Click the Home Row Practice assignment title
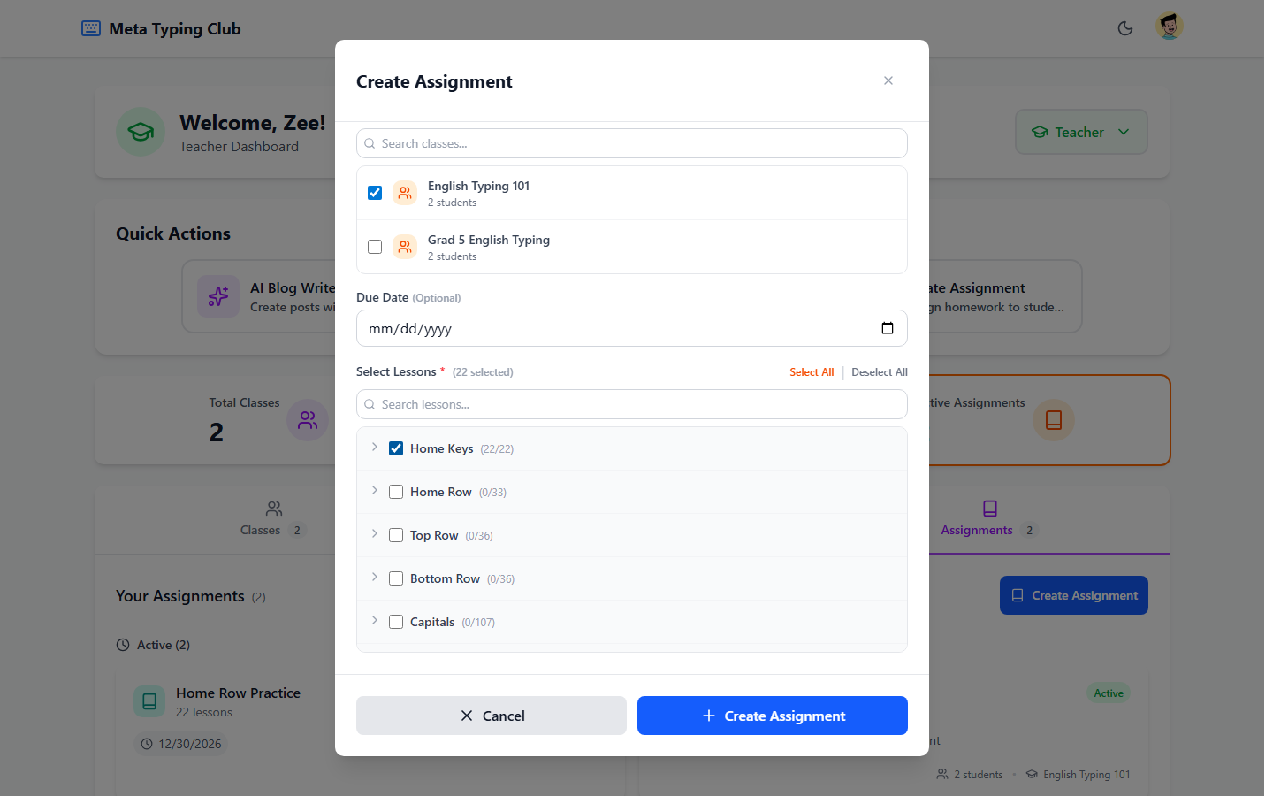This screenshot has width=1273, height=796. pos(238,693)
